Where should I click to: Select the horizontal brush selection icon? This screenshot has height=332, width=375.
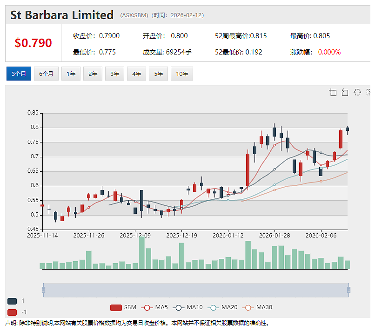click(357, 92)
